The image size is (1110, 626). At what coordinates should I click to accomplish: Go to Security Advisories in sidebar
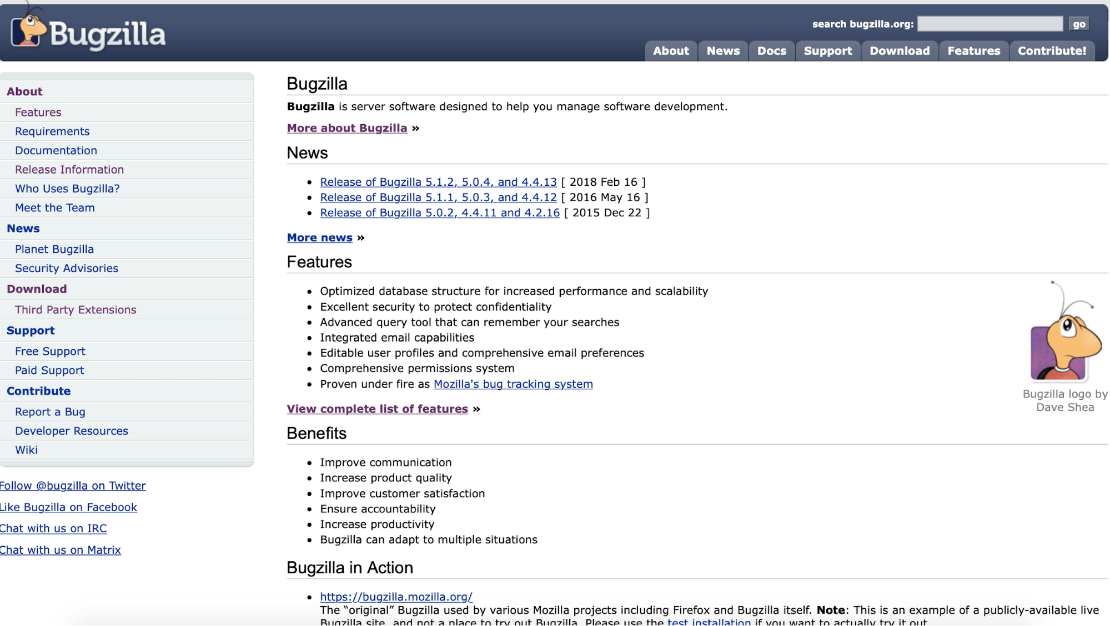(x=67, y=268)
